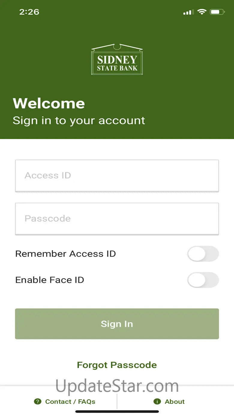The width and height of the screenshot is (234, 417).
Task: Tap the battery icon in the status bar
Action: [217, 12]
